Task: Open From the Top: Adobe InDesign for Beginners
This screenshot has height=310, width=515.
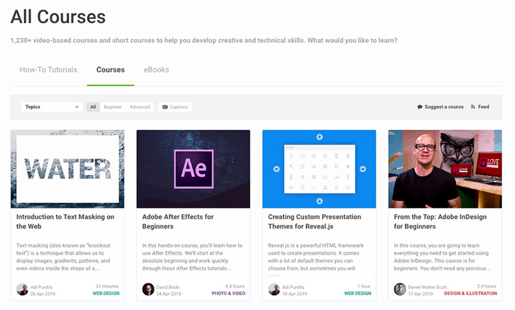Action: pyautogui.click(x=440, y=221)
